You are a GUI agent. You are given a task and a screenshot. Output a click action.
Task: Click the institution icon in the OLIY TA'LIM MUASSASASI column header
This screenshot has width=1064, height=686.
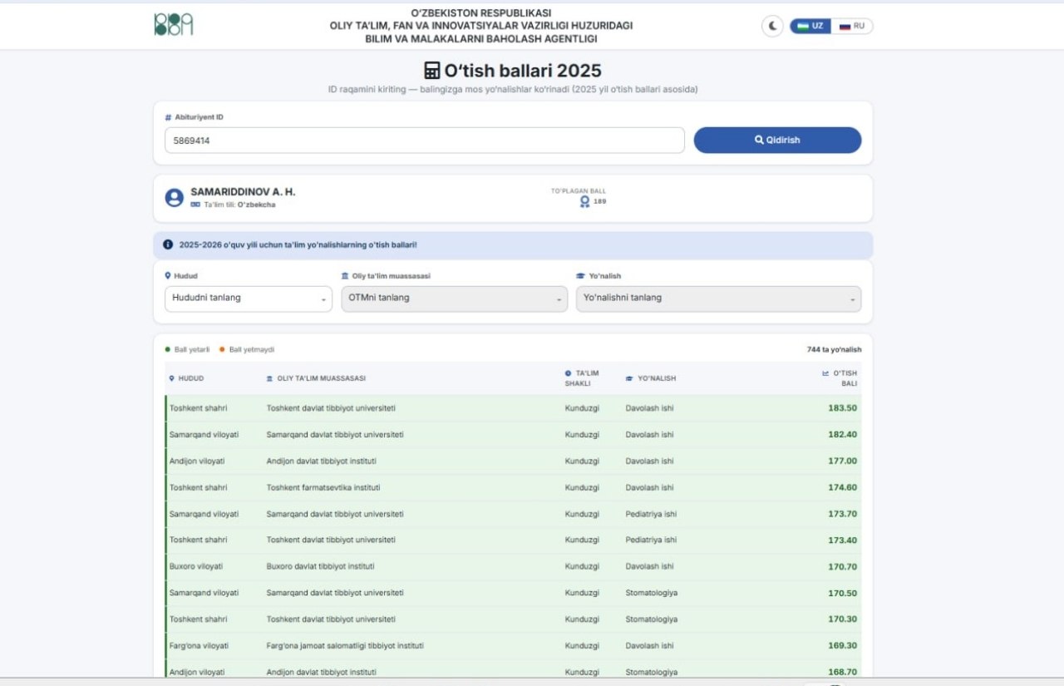click(269, 378)
